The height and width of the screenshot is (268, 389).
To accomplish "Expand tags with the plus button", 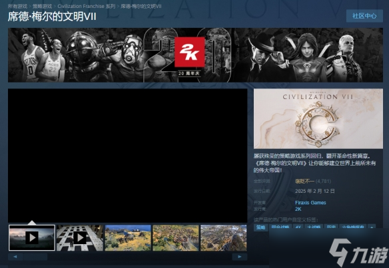I will pos(372,227).
